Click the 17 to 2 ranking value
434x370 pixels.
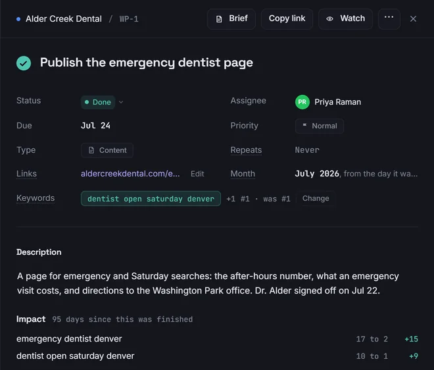point(372,339)
